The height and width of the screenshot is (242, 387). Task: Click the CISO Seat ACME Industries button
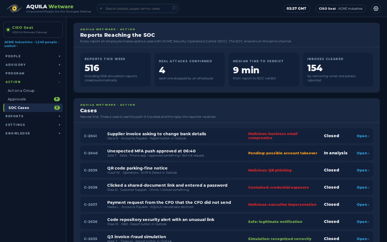tap(341, 9)
